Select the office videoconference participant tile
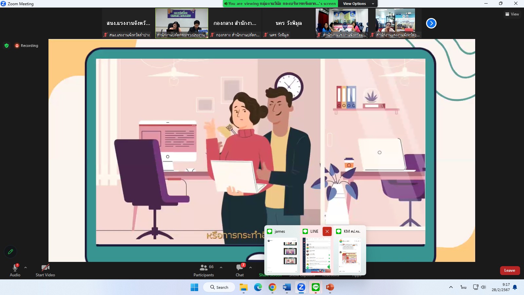524x295 pixels. (x=342, y=23)
